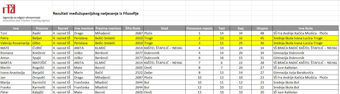
Task: Select the 'Šifra škole' header cell
Action: [x=134, y=28]
